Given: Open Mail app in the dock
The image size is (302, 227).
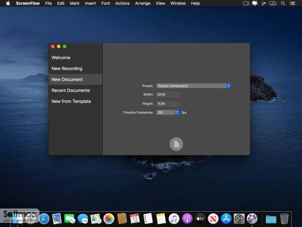Looking at the screenshot, I should coord(57,219).
